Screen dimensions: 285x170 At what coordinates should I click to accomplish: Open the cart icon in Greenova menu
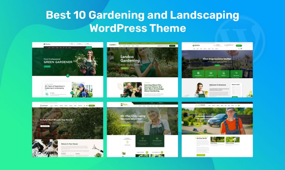tap(241, 49)
